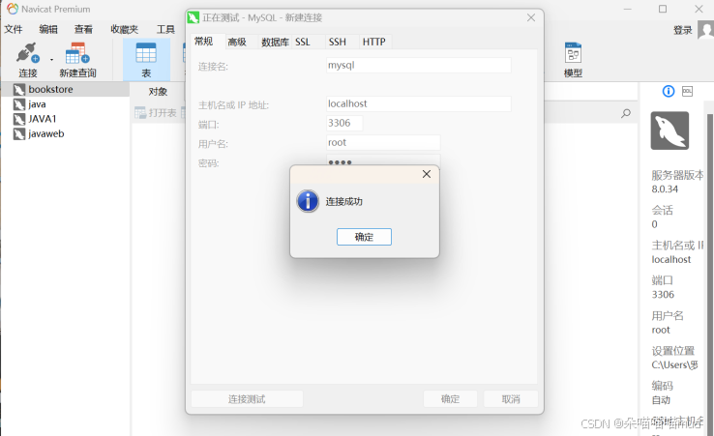Screen dimensions: 714x436
Task: Click the MySQL dolphin thumbnail in info panel
Action: (669, 131)
